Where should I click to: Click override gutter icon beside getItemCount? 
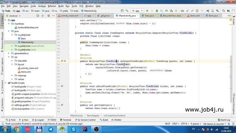pyautogui.click(x=62, y=105)
